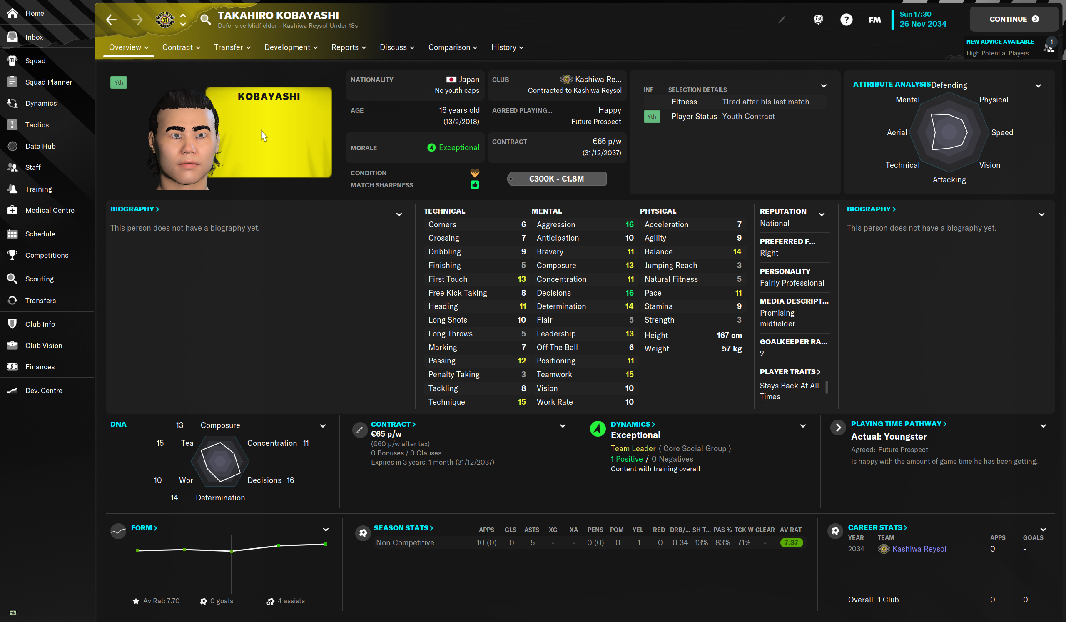1066x622 pixels.
Task: Open the Transfers arrows icon
Action: (x=12, y=300)
